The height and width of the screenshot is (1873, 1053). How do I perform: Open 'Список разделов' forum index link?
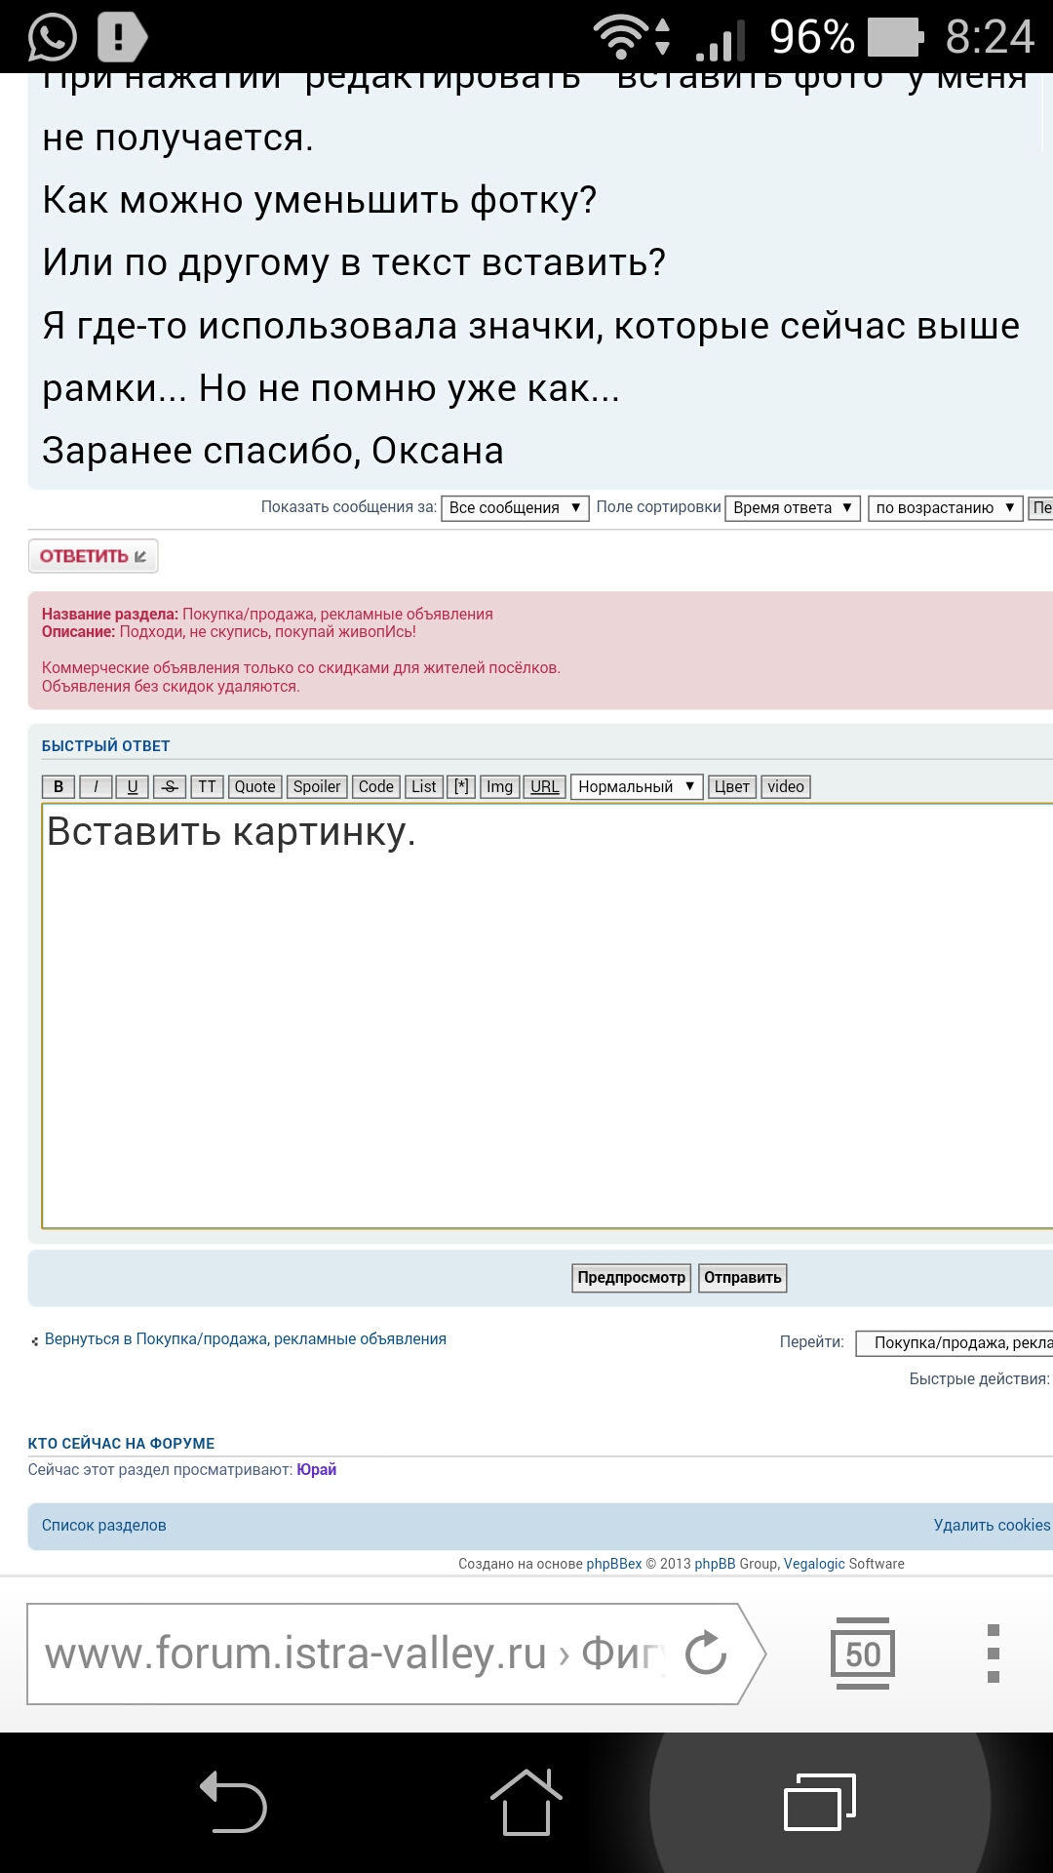(x=104, y=1526)
